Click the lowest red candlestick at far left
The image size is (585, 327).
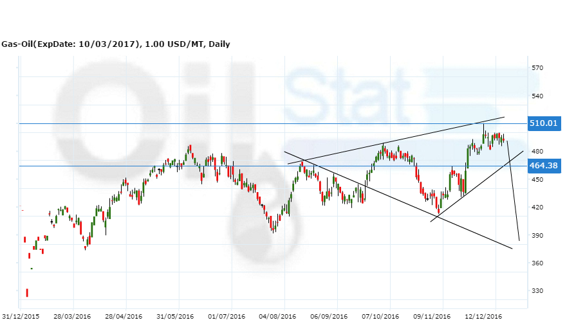click(x=27, y=293)
